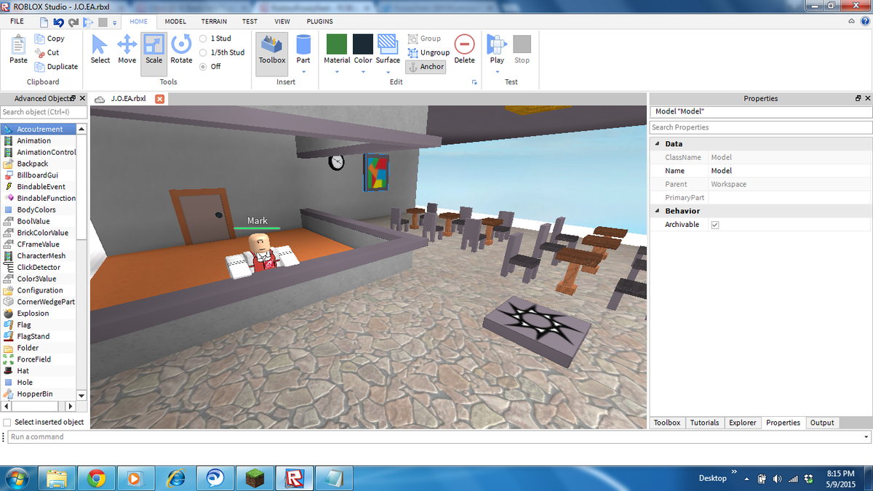Activate the Move tool
Screen dimensions: 873x491
[x=127, y=49]
